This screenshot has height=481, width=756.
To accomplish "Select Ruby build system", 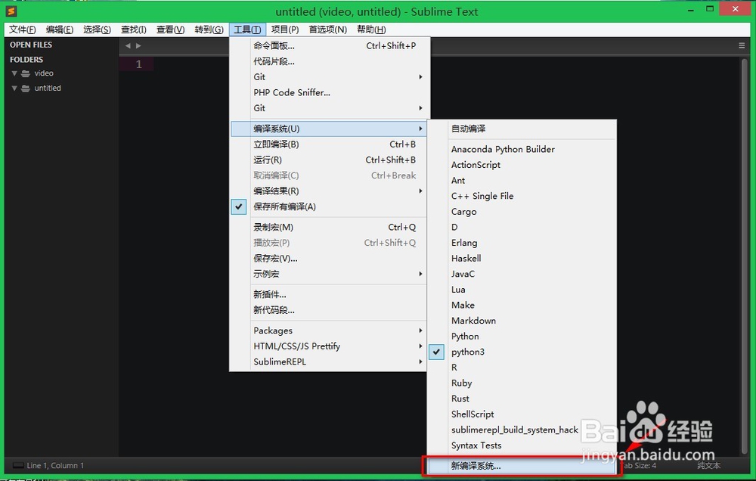I will pos(522,383).
